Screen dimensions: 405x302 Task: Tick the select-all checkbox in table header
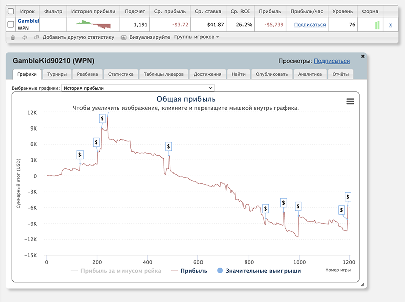(x=11, y=11)
